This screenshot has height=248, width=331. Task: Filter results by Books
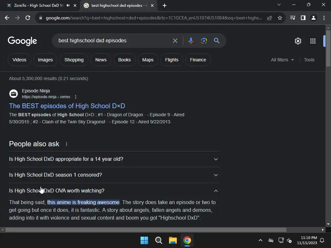pyautogui.click(x=124, y=60)
